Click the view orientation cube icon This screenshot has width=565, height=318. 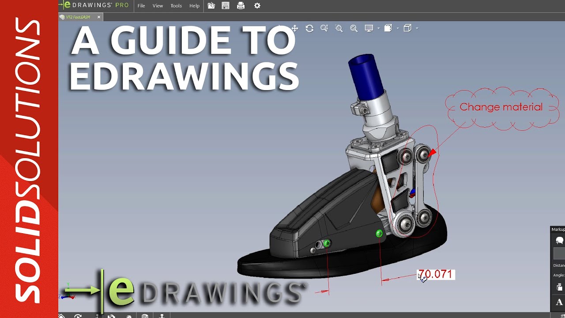pyautogui.click(x=407, y=28)
